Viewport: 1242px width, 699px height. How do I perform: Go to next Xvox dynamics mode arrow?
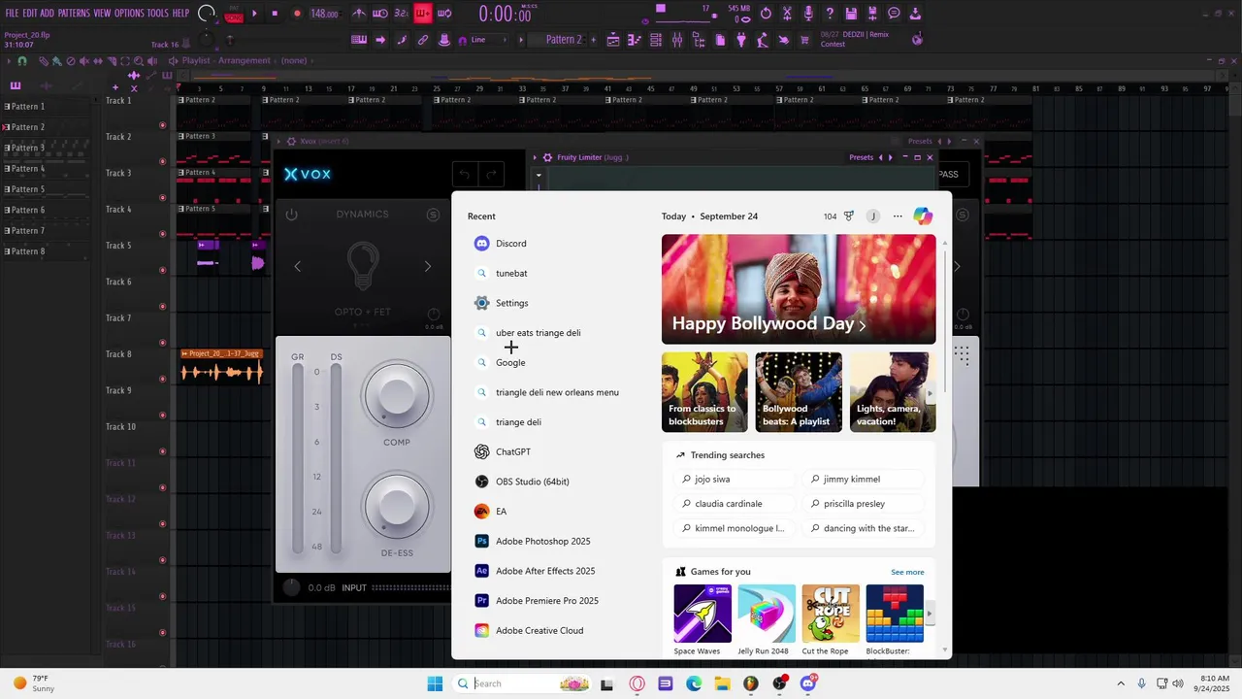tap(427, 266)
